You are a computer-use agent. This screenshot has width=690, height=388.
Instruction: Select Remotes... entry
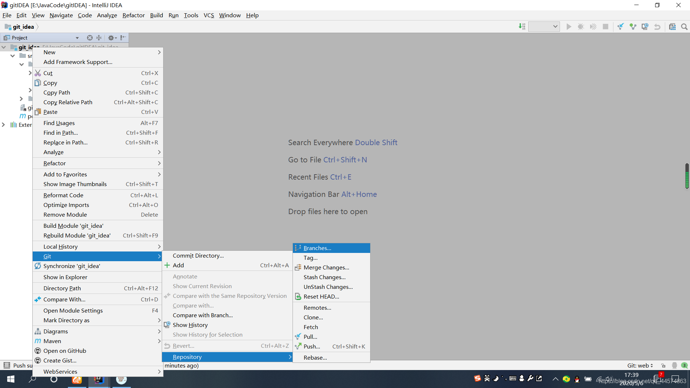coord(331,308)
